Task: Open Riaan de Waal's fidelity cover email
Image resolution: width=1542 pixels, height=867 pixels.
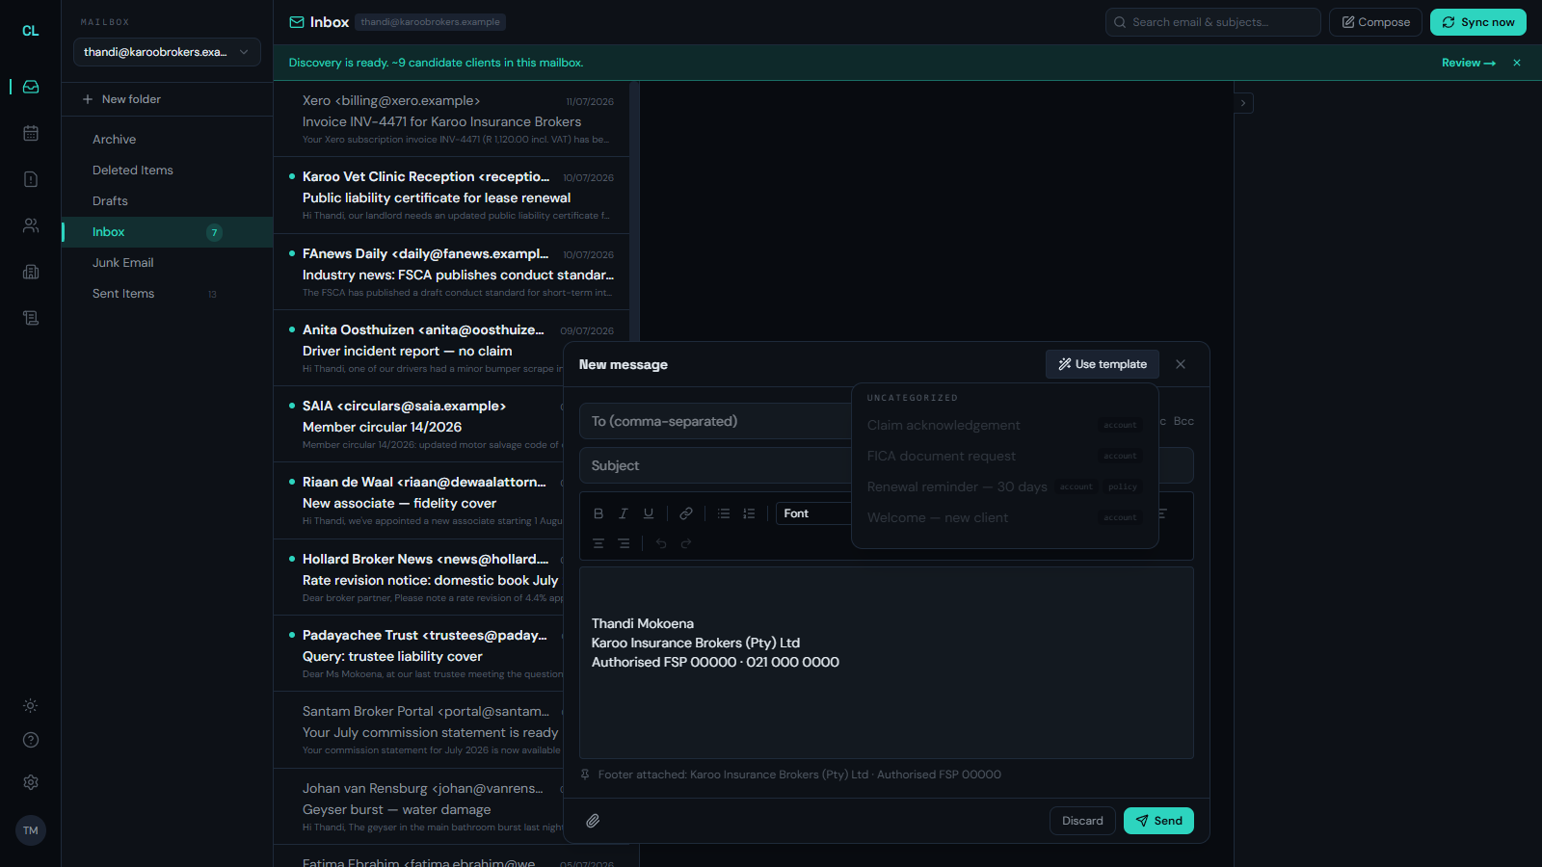Action: (419, 501)
